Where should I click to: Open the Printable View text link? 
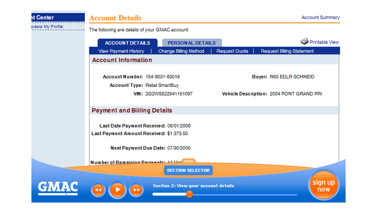click(324, 42)
